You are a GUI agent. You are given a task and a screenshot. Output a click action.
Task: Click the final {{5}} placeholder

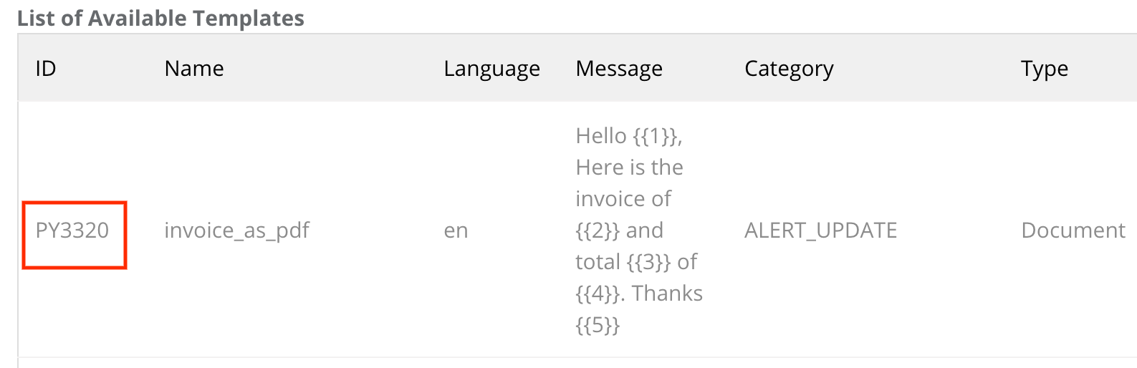point(598,325)
